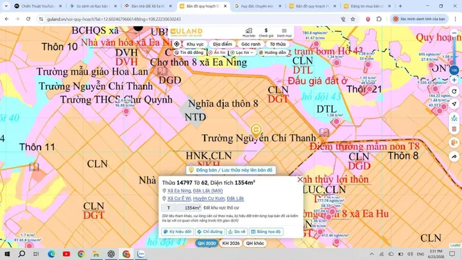This screenshot has height=260, width=462.
Task: Expand hidden system tray icons
Action: (372, 254)
